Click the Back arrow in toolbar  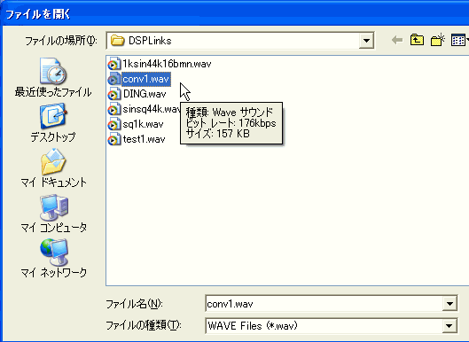pyautogui.click(x=397, y=40)
